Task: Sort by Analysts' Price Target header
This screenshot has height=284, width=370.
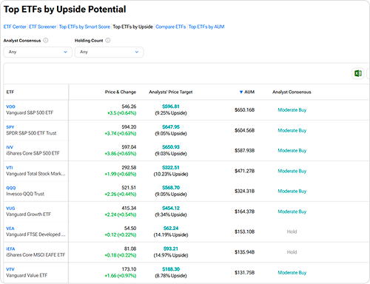Action: coord(171,92)
